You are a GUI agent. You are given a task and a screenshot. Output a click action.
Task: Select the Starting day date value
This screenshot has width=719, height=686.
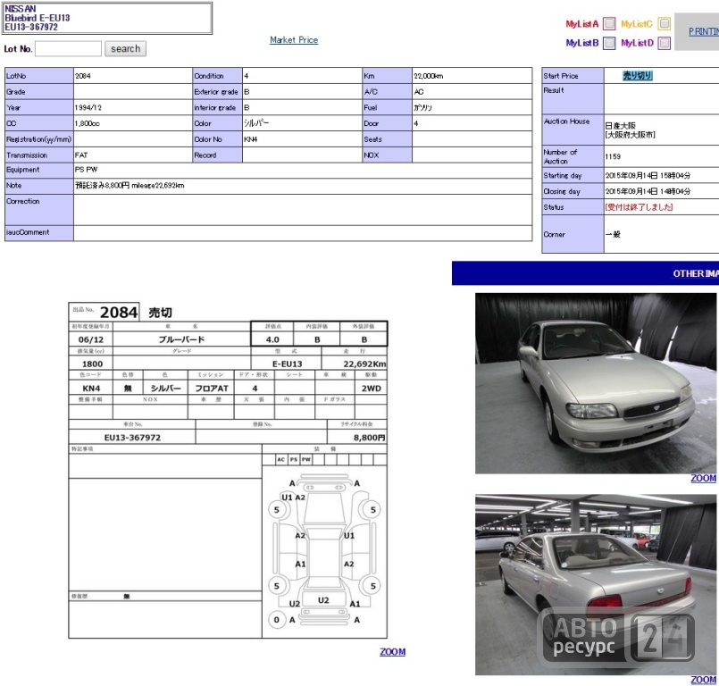click(x=648, y=176)
